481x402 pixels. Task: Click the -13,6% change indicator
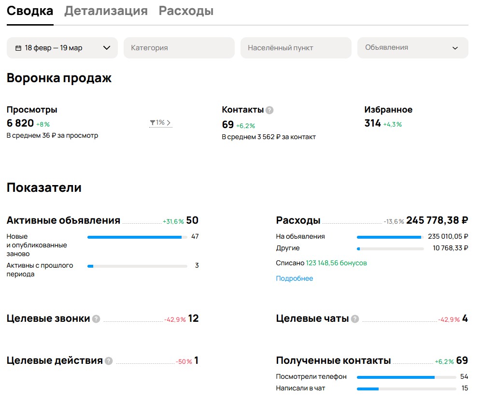click(x=394, y=222)
